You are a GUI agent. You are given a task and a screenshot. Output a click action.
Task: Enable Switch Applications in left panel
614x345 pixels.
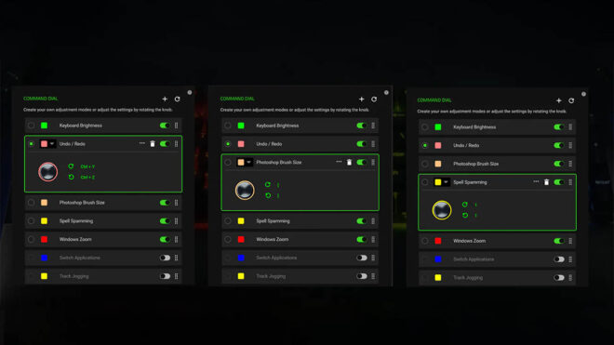165,258
